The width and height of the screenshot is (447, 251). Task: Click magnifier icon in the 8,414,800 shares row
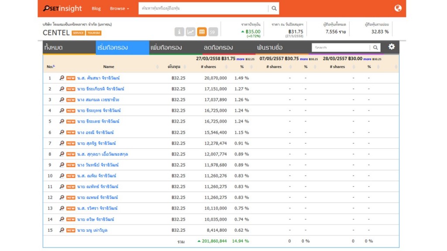[x=62, y=230]
